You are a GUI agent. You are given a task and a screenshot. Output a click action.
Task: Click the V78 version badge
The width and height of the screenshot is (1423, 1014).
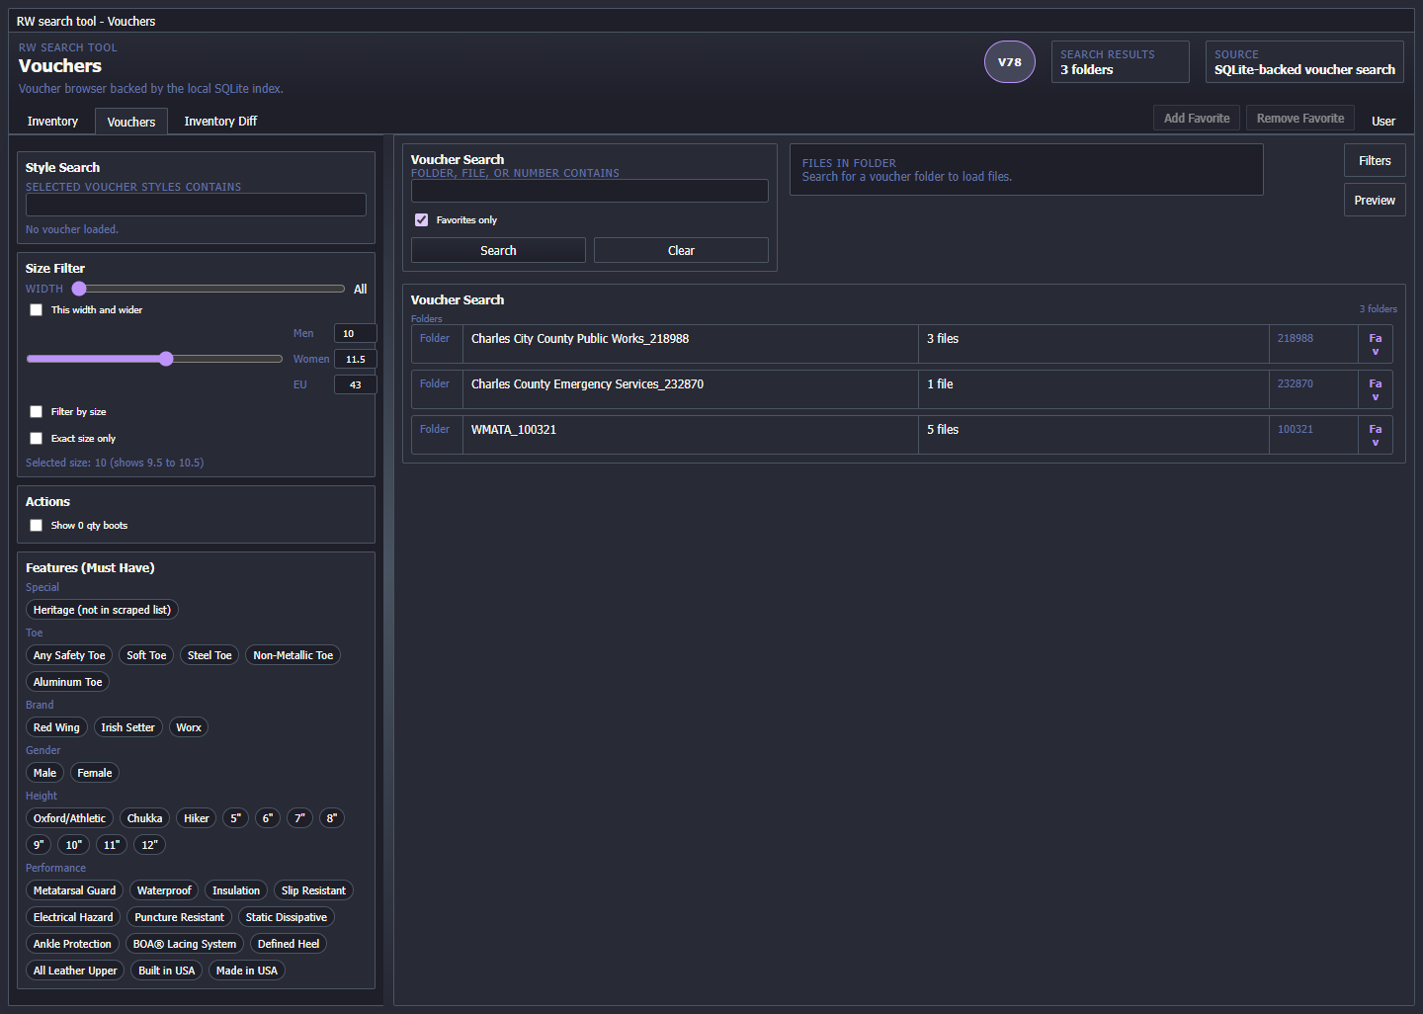tap(1009, 62)
